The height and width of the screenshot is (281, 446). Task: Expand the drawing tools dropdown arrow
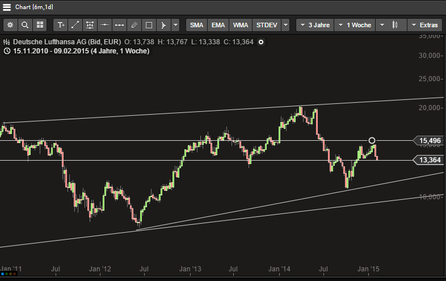coord(175,25)
